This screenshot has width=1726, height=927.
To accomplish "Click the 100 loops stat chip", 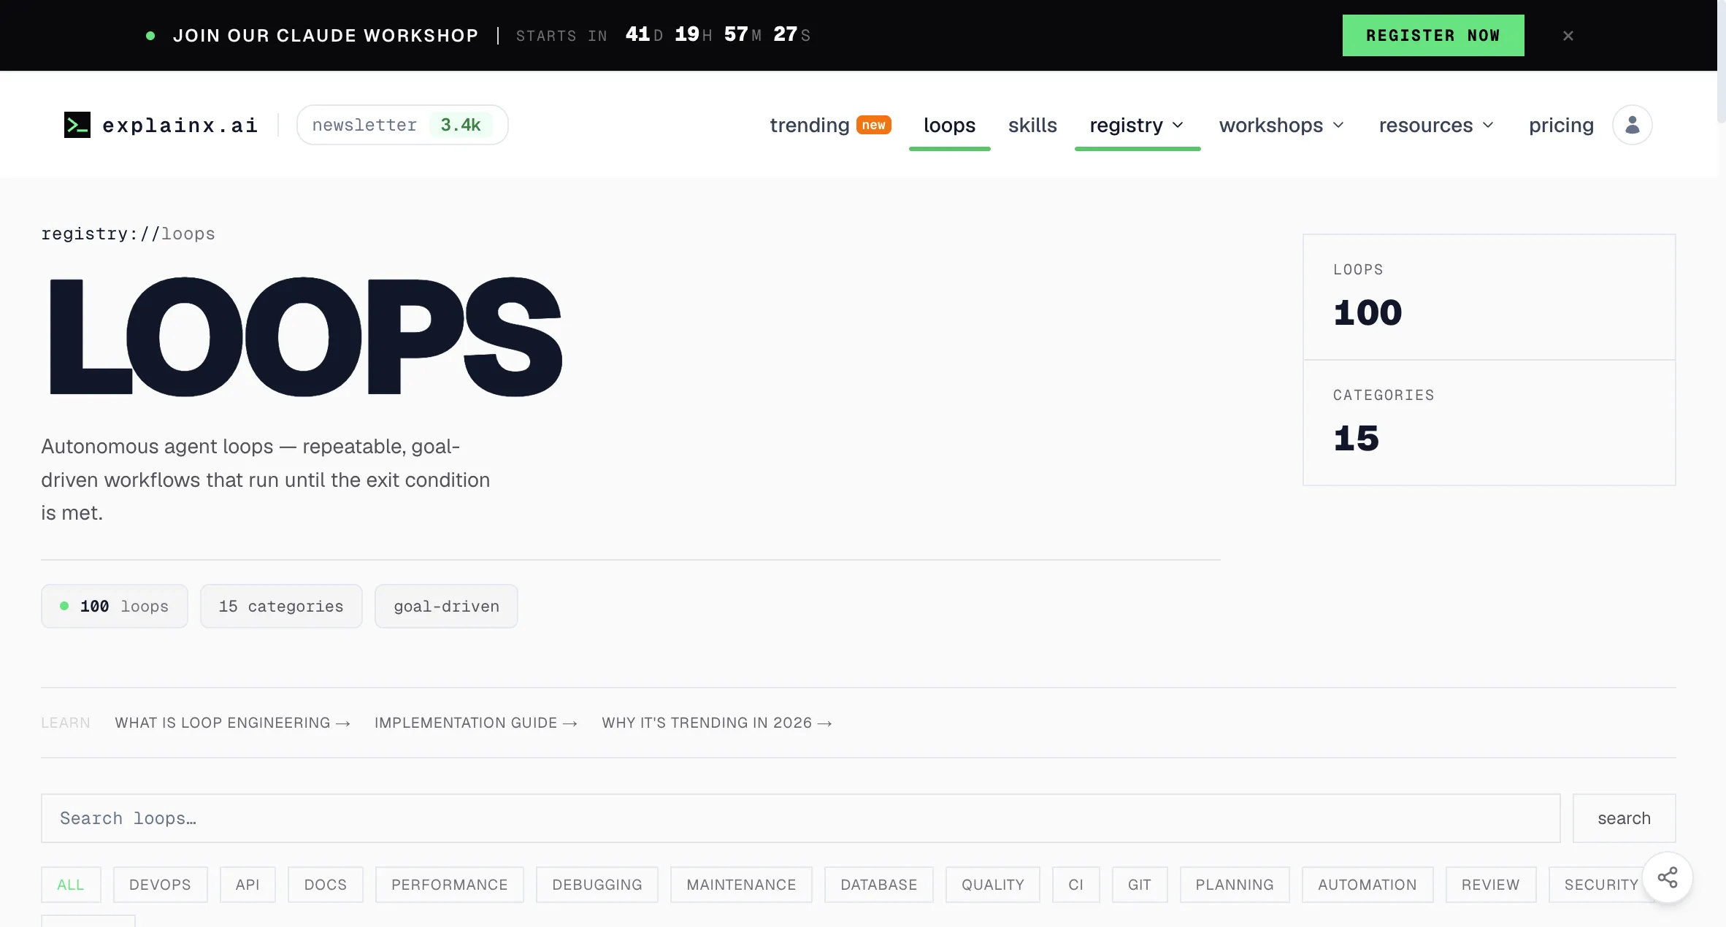I will click(x=115, y=606).
